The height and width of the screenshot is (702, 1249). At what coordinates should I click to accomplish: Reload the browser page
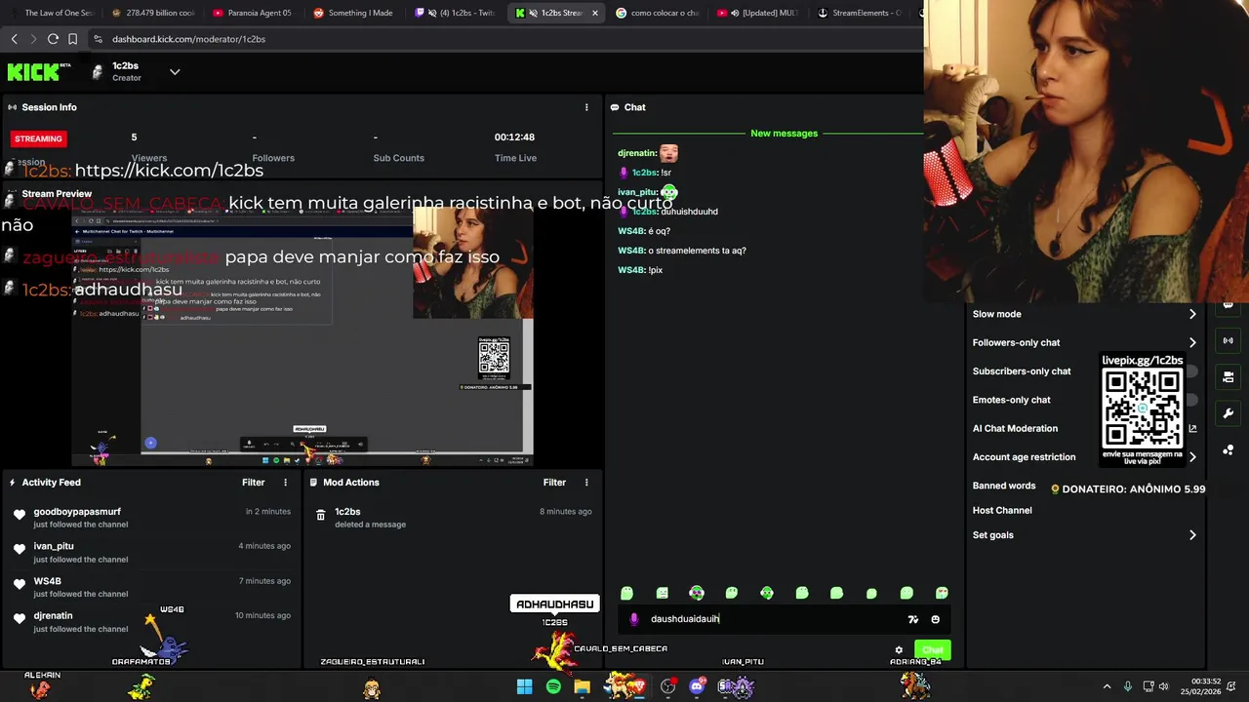click(x=53, y=39)
